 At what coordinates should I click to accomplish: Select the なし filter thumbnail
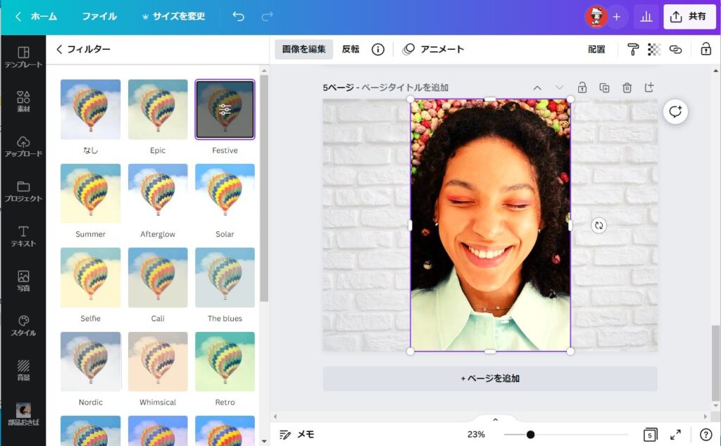point(91,109)
